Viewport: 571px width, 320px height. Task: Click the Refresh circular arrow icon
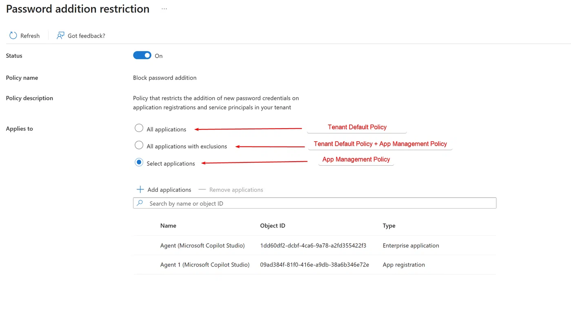(x=13, y=36)
